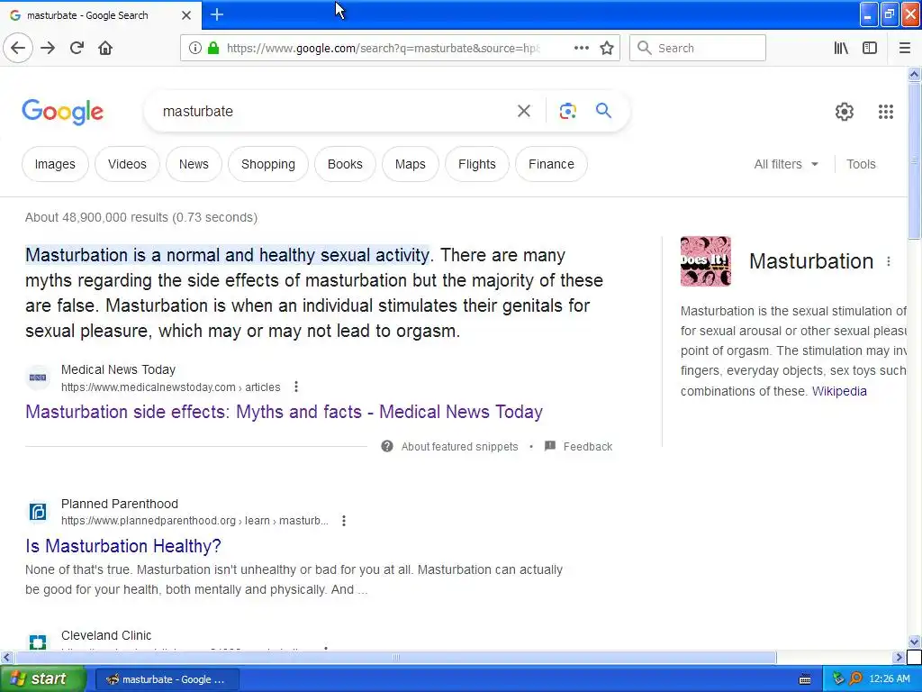Open Wikipedia link in knowledge panel

[x=839, y=391]
